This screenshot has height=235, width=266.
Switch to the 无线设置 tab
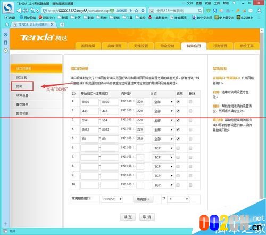141,46
